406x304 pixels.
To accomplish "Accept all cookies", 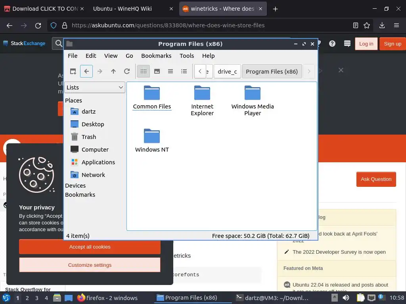I will click(x=90, y=247).
